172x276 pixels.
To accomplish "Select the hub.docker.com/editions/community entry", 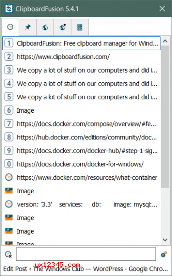I will coord(81,137).
